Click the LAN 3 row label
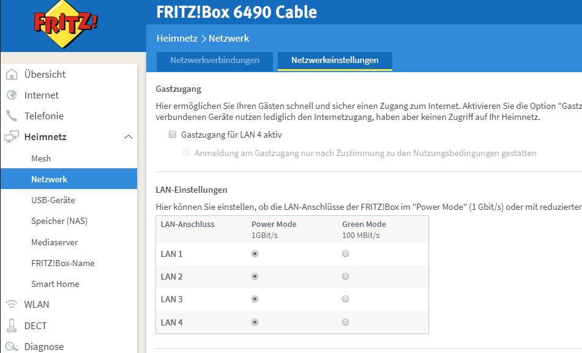 [171, 300]
